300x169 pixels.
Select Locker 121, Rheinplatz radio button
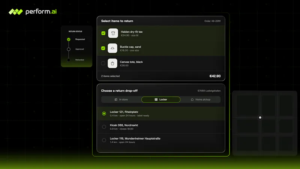pyautogui.click(x=104, y=114)
